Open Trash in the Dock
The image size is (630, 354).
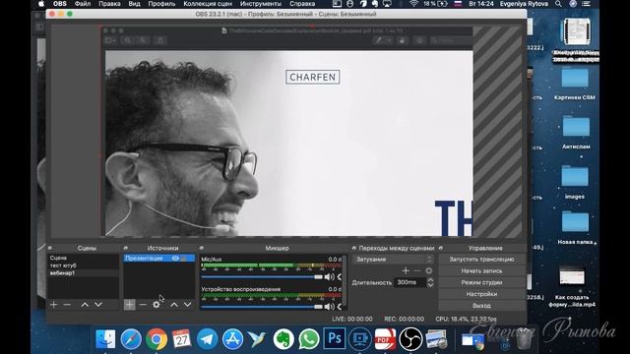click(x=524, y=338)
